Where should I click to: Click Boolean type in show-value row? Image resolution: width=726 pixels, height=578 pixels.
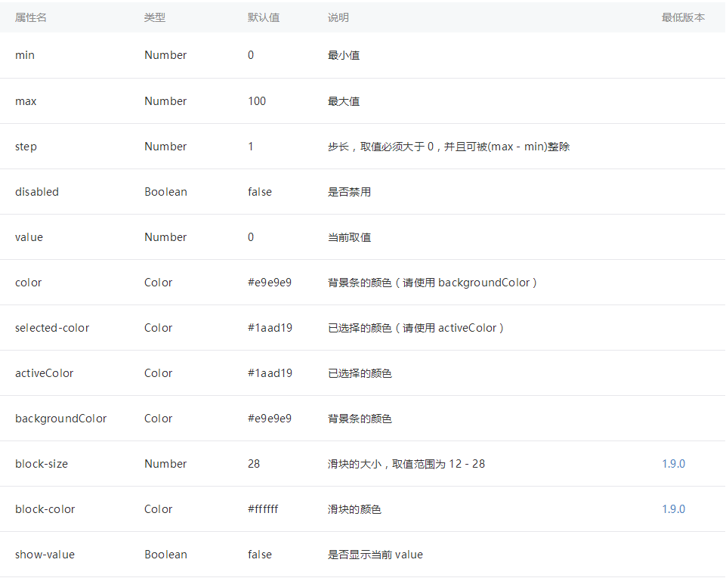[x=165, y=555]
